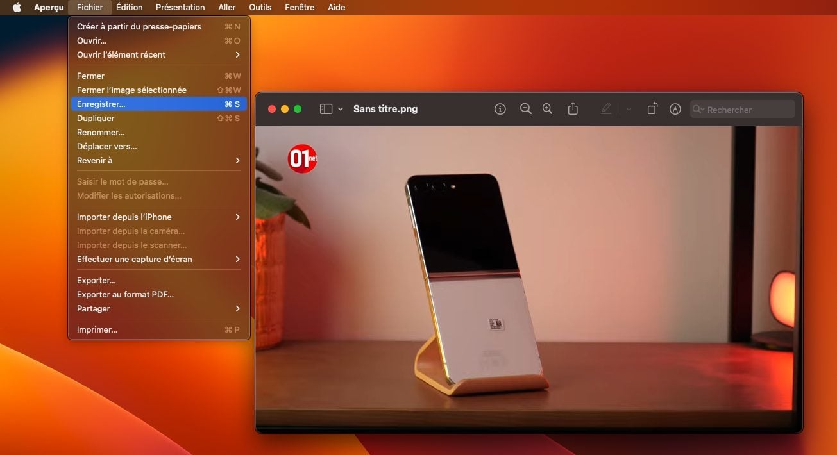This screenshot has height=455, width=837.
Task: Choose Fermer l'image sélectionnée
Action: click(x=159, y=90)
